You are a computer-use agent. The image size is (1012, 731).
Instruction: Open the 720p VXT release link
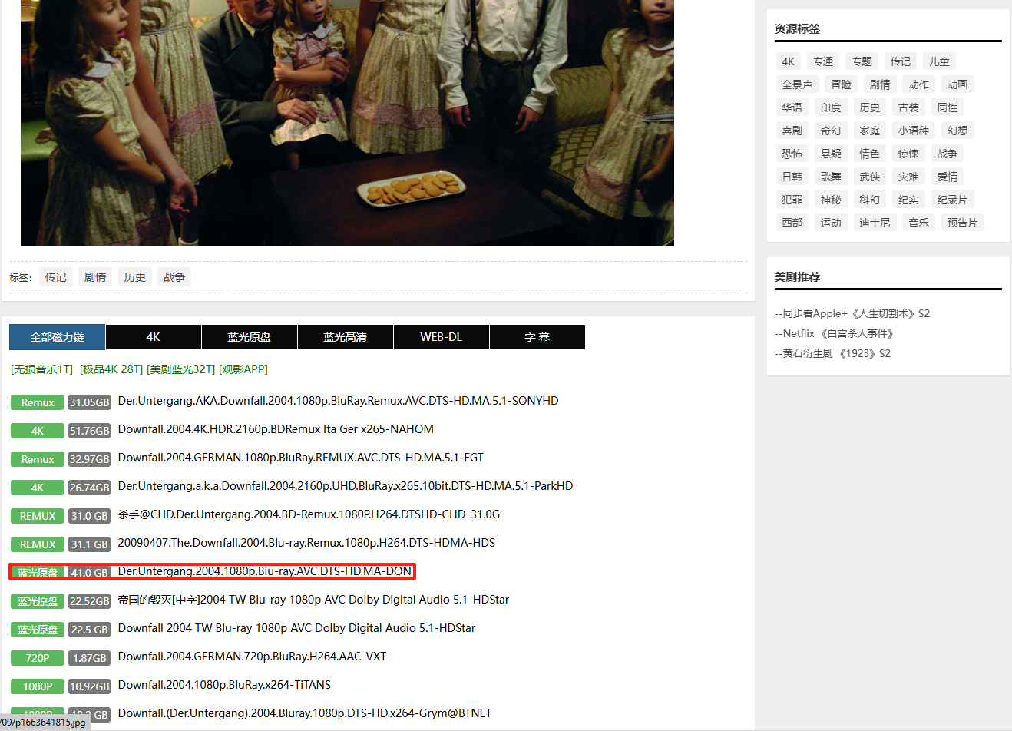coord(252,657)
